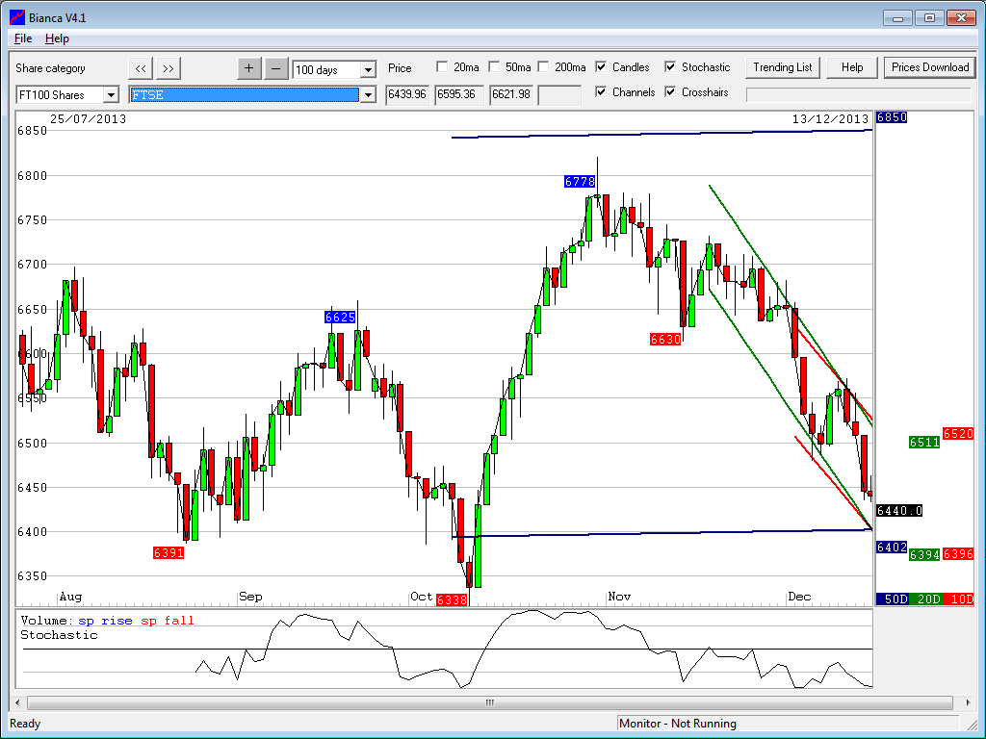Image resolution: width=986 pixels, height=739 pixels.
Task: Click the horizontal chart scrollbar thumb
Action: click(x=489, y=702)
